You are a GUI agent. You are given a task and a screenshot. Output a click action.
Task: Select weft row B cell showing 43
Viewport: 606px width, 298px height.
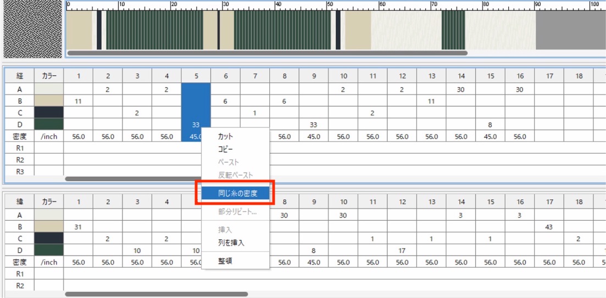tap(549, 227)
